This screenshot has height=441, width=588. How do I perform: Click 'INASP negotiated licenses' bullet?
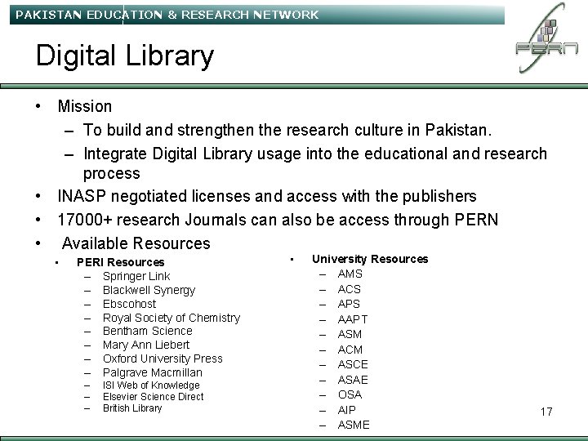pos(267,196)
